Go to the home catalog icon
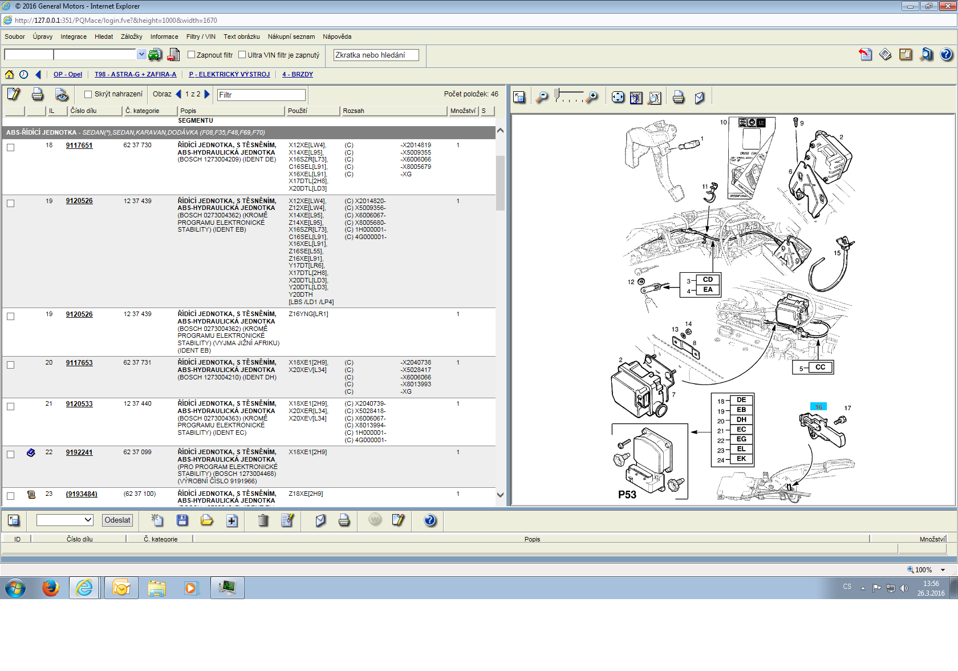958x671 pixels. pyautogui.click(x=9, y=74)
